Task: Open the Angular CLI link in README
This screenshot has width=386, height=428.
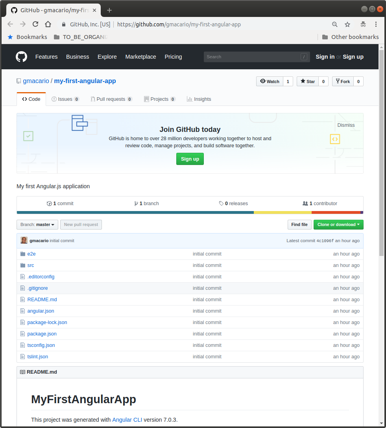Action: 127,420
